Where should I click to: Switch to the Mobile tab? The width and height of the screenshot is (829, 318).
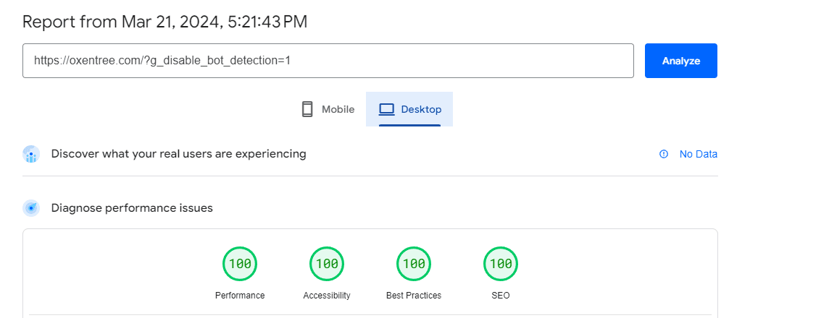click(x=328, y=109)
